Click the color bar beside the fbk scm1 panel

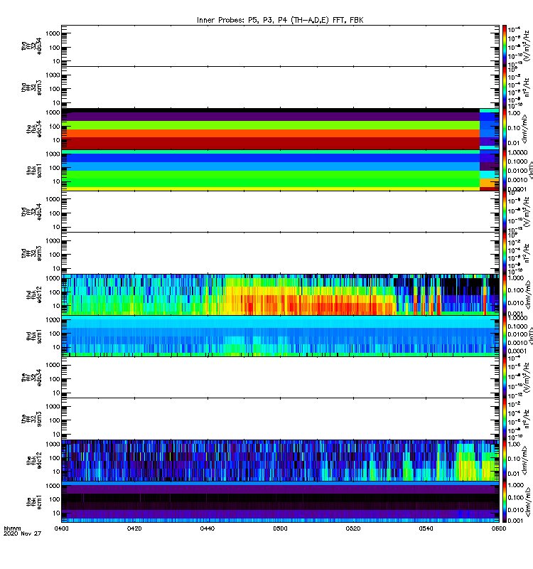(x=504, y=502)
